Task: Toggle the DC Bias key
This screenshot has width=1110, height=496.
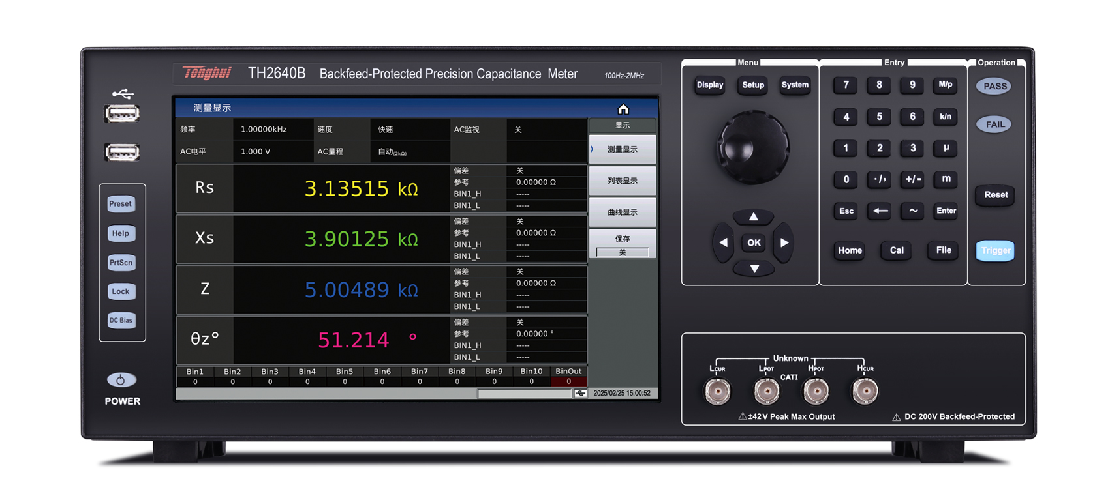Action: 121,320
